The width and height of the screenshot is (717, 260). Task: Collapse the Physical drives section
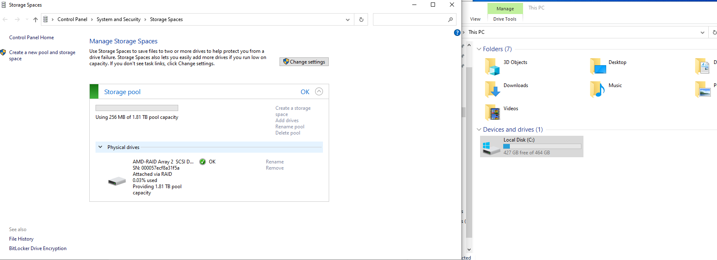tap(100, 147)
